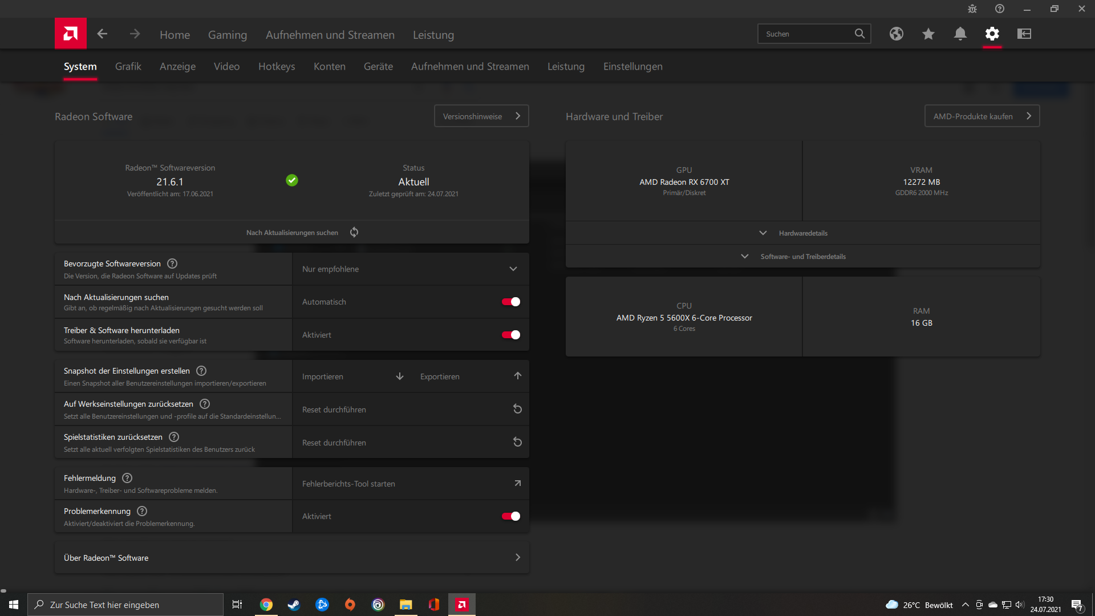Open the web browser globe icon
Screen dimensions: 1095x616
tap(897, 34)
